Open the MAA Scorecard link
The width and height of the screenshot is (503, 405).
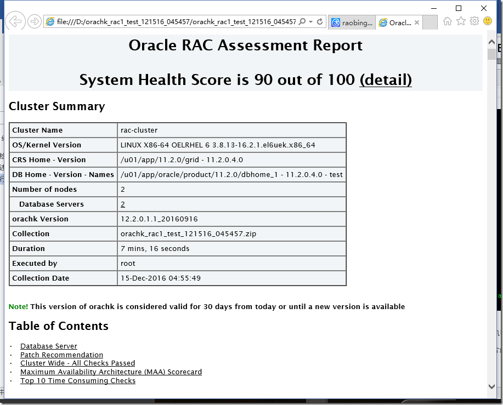[110, 372]
